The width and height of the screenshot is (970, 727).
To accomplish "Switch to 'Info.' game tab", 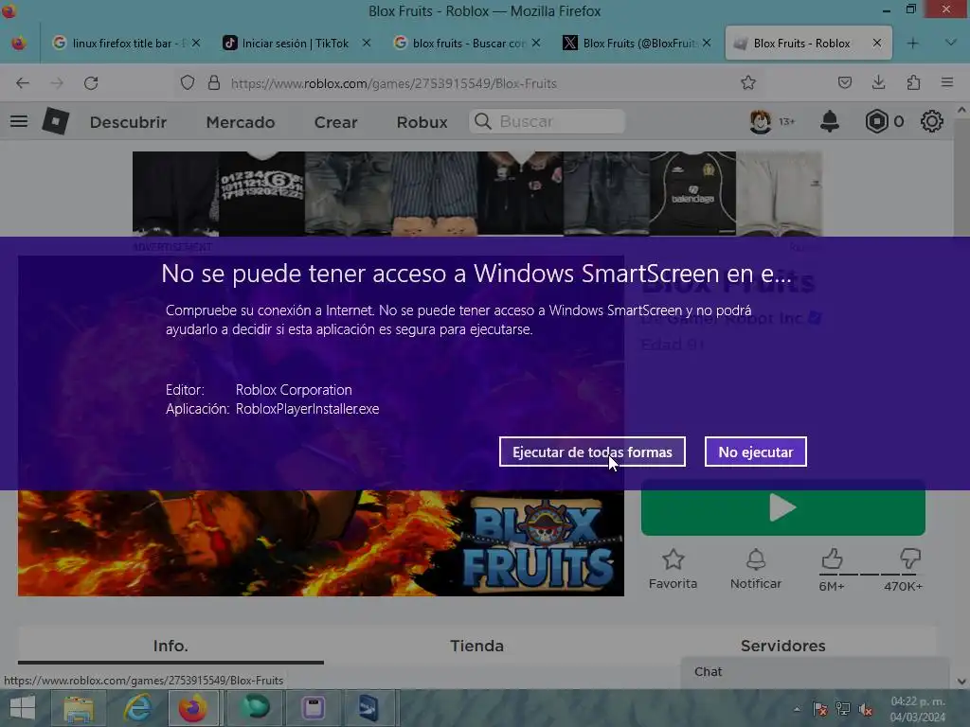I will click(171, 646).
